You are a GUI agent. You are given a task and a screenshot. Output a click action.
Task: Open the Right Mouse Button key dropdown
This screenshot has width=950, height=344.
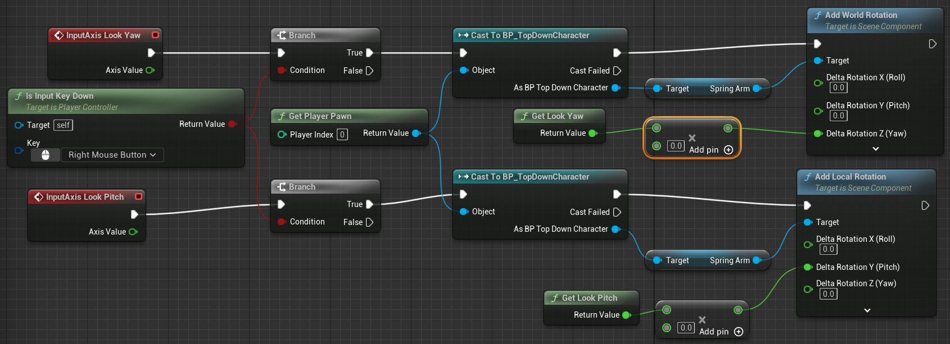(x=112, y=155)
